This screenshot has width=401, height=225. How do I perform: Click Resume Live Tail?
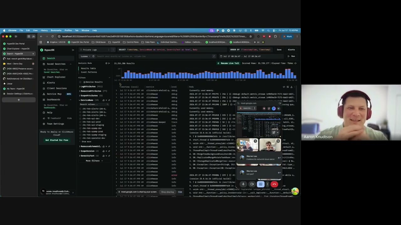[228, 63]
